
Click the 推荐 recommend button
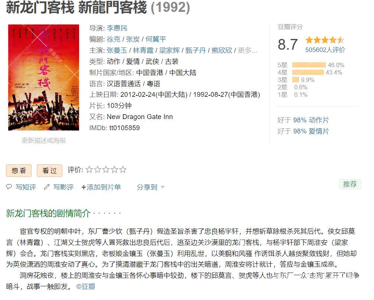coord(349,184)
